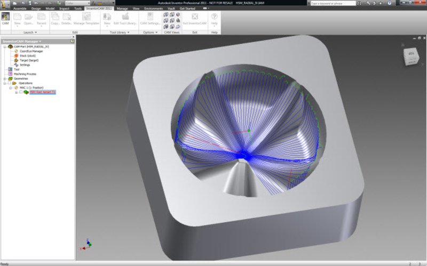The width and height of the screenshot is (427, 266).
Task: Toggle the HSM operation checkbox
Action: coord(21,92)
